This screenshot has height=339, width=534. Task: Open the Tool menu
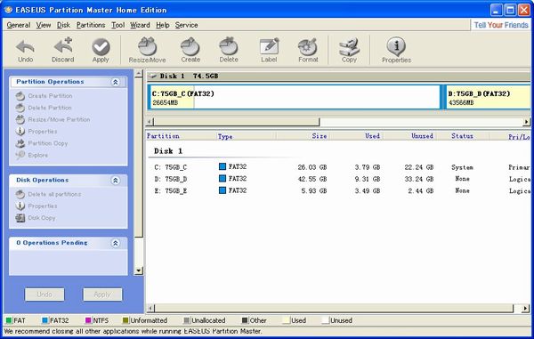point(117,25)
